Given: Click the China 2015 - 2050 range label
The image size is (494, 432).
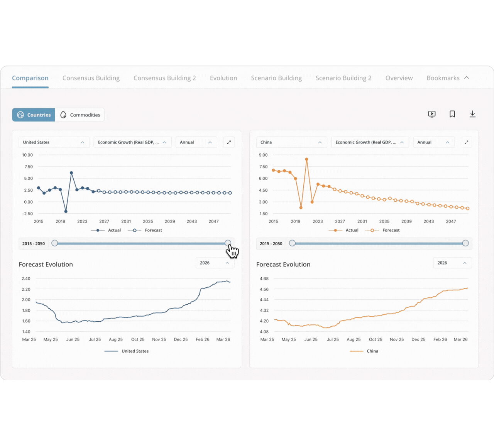Looking at the screenshot, I should click(x=271, y=244).
